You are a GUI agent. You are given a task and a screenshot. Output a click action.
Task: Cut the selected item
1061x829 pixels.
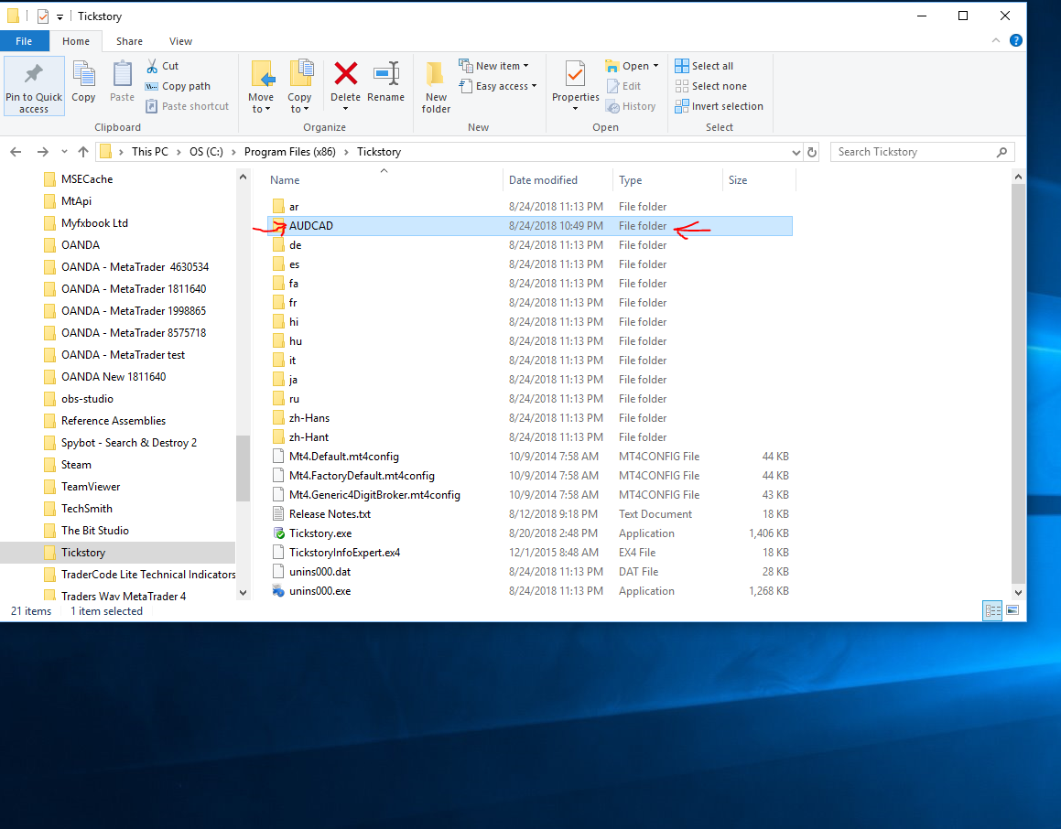pos(162,66)
